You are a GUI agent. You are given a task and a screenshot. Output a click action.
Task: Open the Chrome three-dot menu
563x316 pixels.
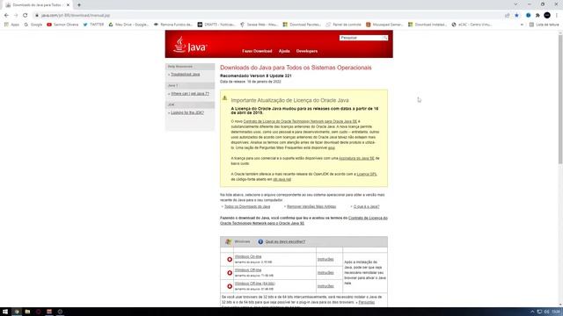[x=557, y=16]
